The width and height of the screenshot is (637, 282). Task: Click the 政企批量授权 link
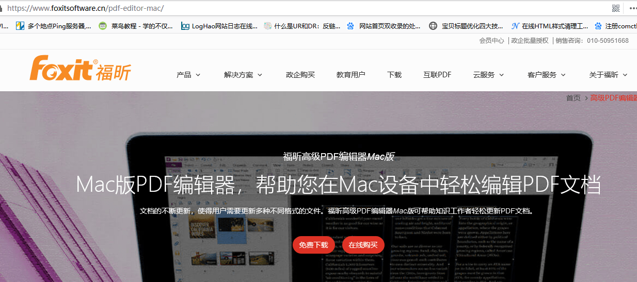pos(530,41)
